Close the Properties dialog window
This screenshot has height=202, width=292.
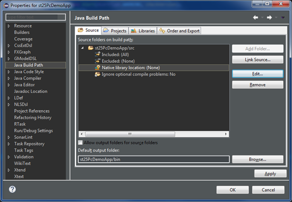coord(281,4)
